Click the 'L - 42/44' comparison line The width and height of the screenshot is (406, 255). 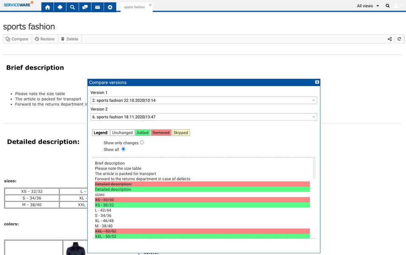tap(103, 210)
